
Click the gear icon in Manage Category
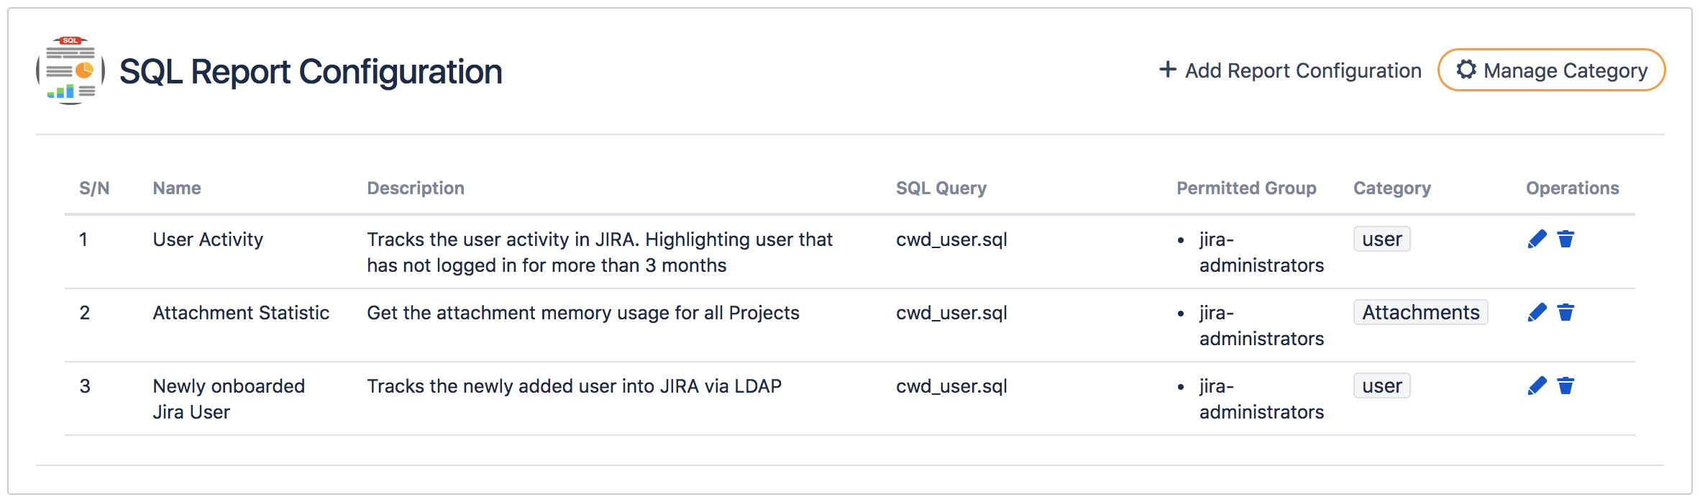[x=1466, y=70]
